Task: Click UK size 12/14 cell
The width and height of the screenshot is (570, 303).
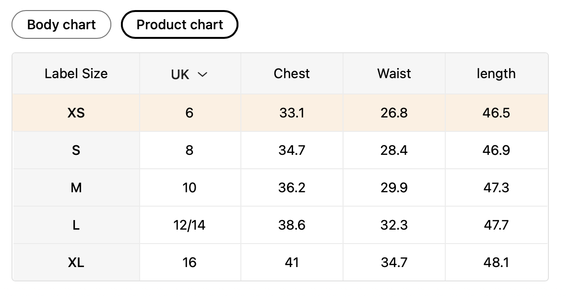Action: pyautogui.click(x=190, y=225)
